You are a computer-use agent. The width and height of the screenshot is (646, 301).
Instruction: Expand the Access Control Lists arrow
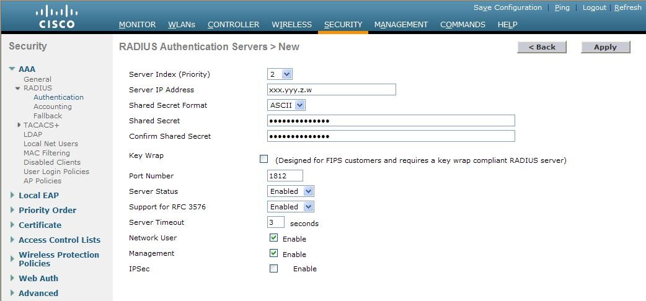point(12,240)
